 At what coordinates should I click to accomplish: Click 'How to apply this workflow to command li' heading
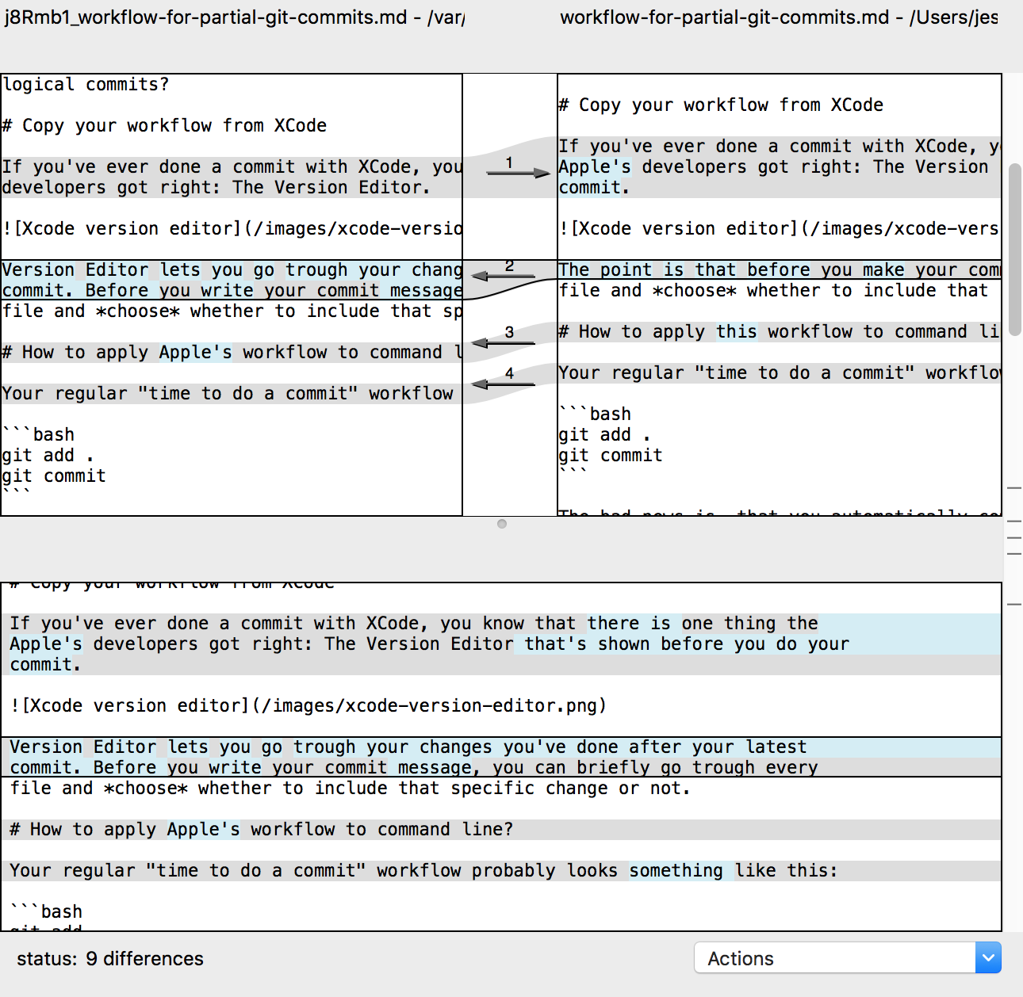click(x=780, y=331)
